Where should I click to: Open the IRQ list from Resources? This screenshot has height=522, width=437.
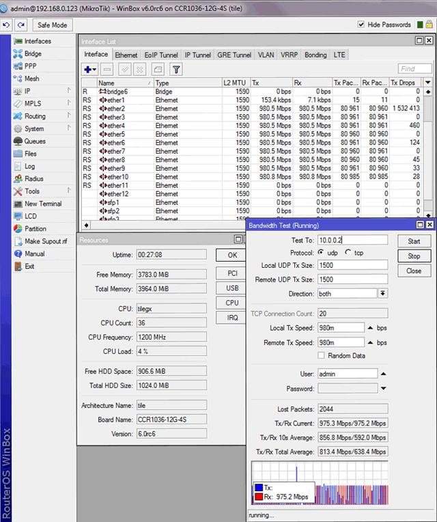[232, 318]
